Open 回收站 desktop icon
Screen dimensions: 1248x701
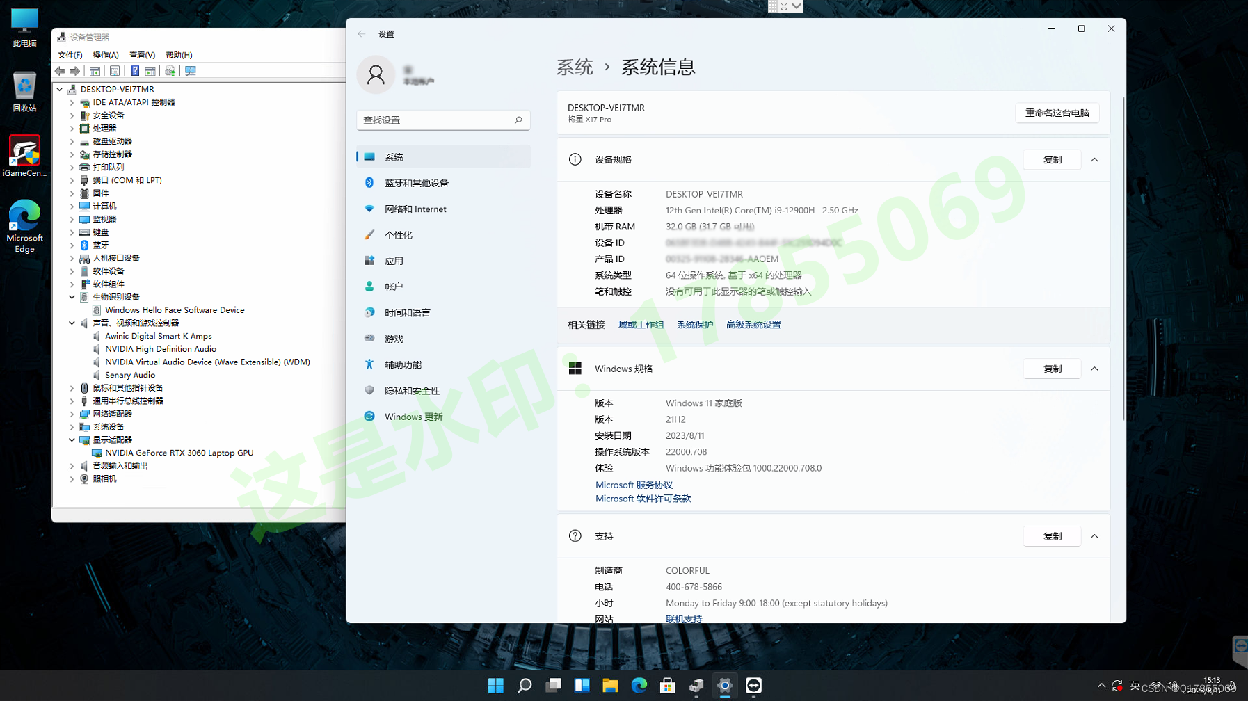(24, 92)
